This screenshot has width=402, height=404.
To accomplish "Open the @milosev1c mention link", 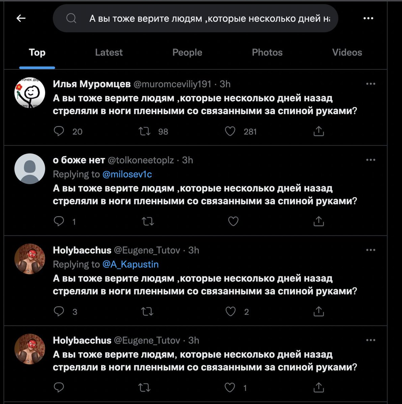I will point(127,174).
